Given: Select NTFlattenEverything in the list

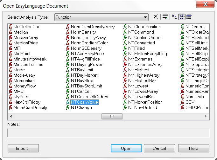Looking at the screenshot, I should coord(148,54).
